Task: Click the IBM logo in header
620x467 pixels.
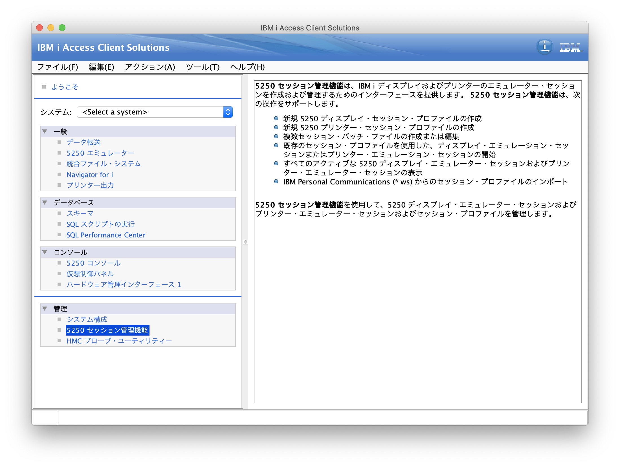Action: click(x=570, y=48)
